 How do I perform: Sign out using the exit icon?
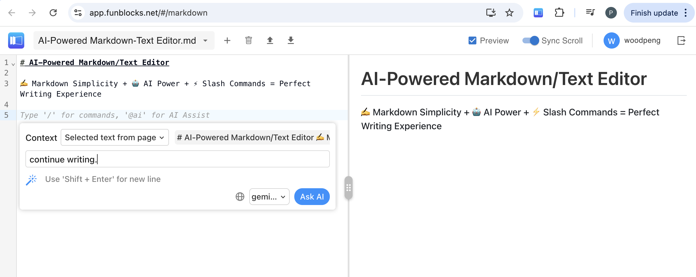682,40
